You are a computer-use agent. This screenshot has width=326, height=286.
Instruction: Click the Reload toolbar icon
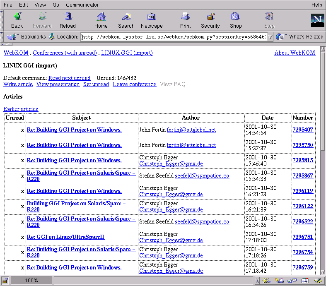[x=68, y=20]
